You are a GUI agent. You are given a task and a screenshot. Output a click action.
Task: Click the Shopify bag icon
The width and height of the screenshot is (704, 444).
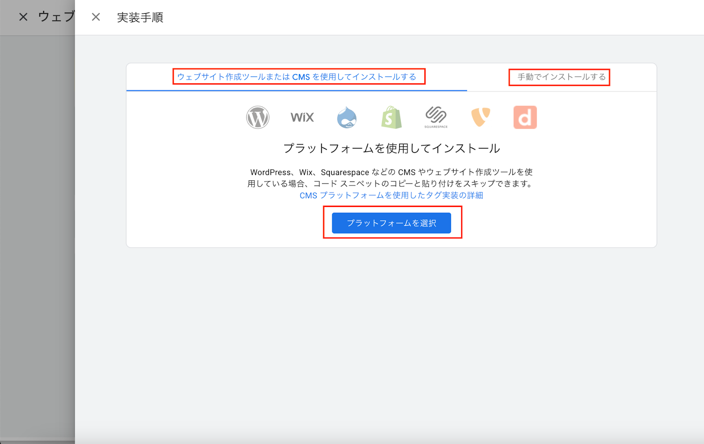tap(391, 117)
